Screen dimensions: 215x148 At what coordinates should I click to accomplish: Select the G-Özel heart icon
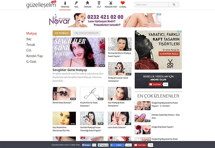[x=123, y=3]
